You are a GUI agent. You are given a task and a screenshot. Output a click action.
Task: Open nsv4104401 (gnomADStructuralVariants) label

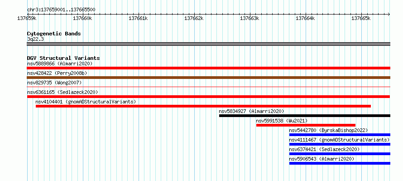tap(86, 102)
